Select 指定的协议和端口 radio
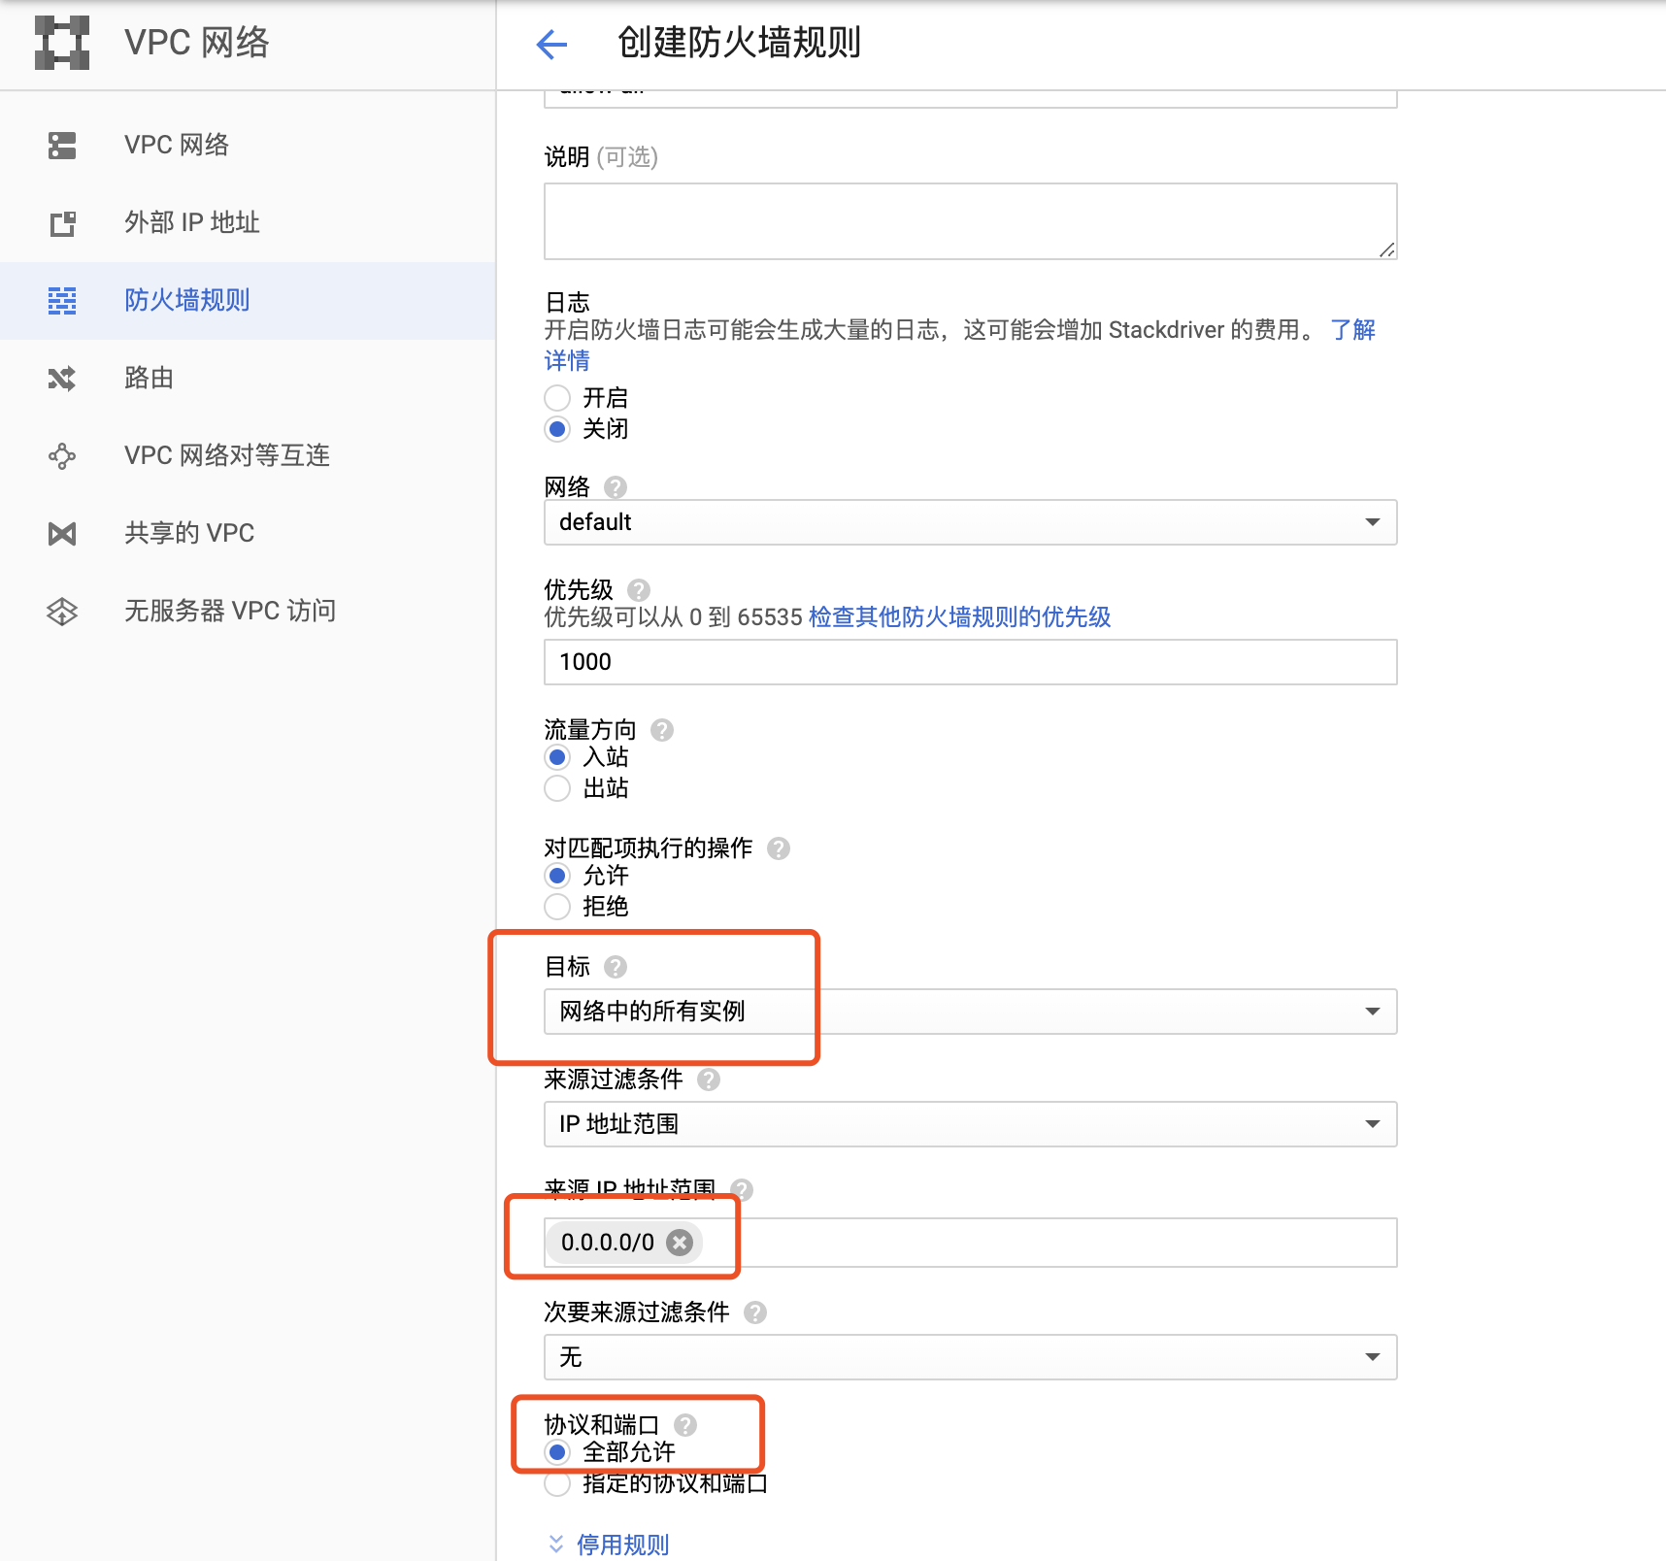1666x1561 pixels. tap(557, 1483)
